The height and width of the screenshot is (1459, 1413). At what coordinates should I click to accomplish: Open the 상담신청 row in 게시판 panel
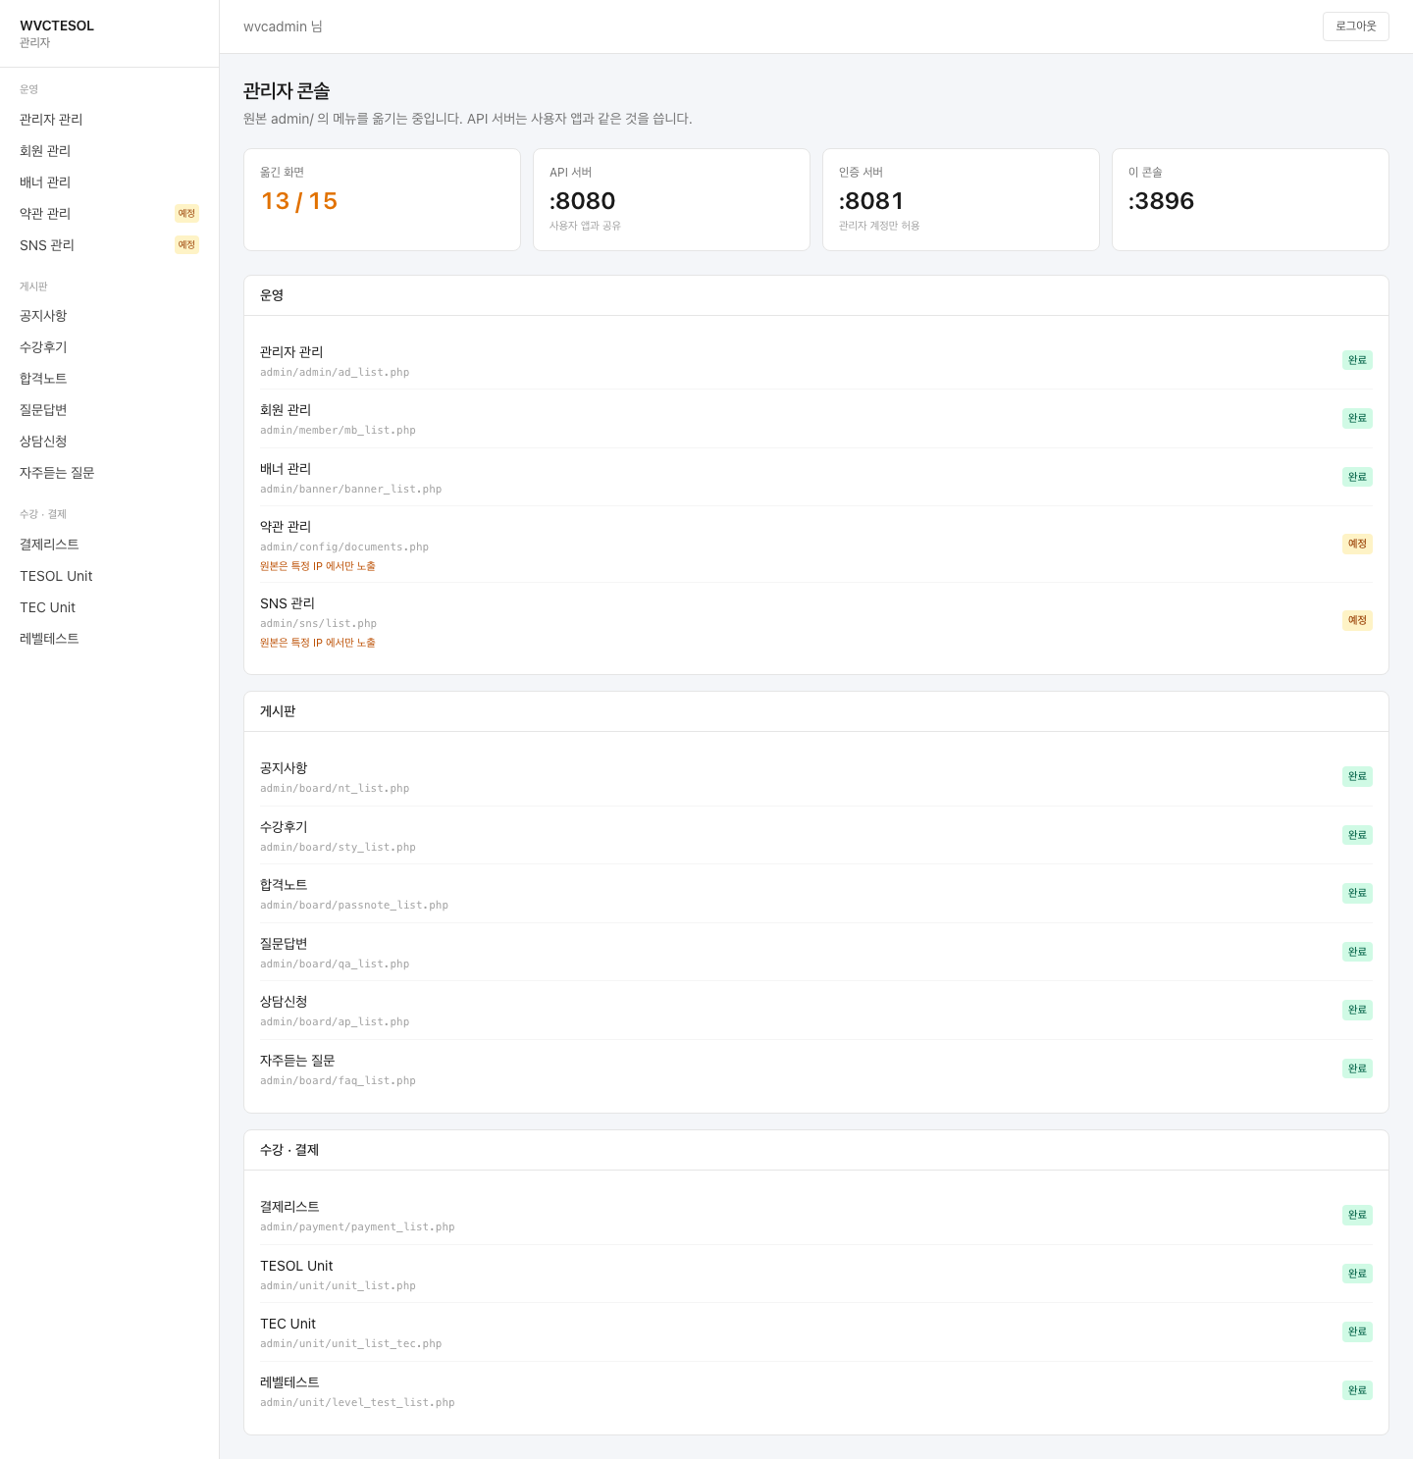click(816, 1011)
